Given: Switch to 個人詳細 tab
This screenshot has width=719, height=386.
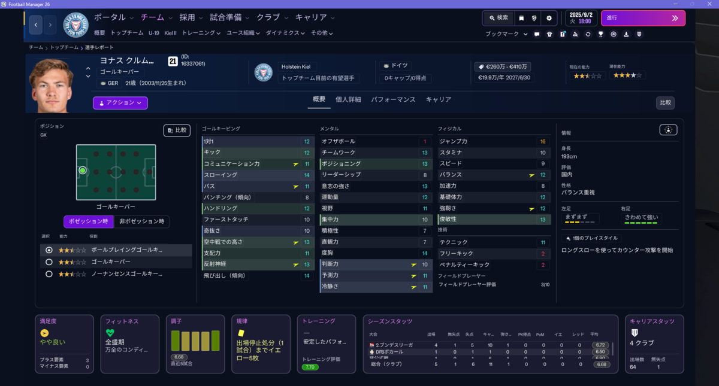Looking at the screenshot, I should 348,99.
